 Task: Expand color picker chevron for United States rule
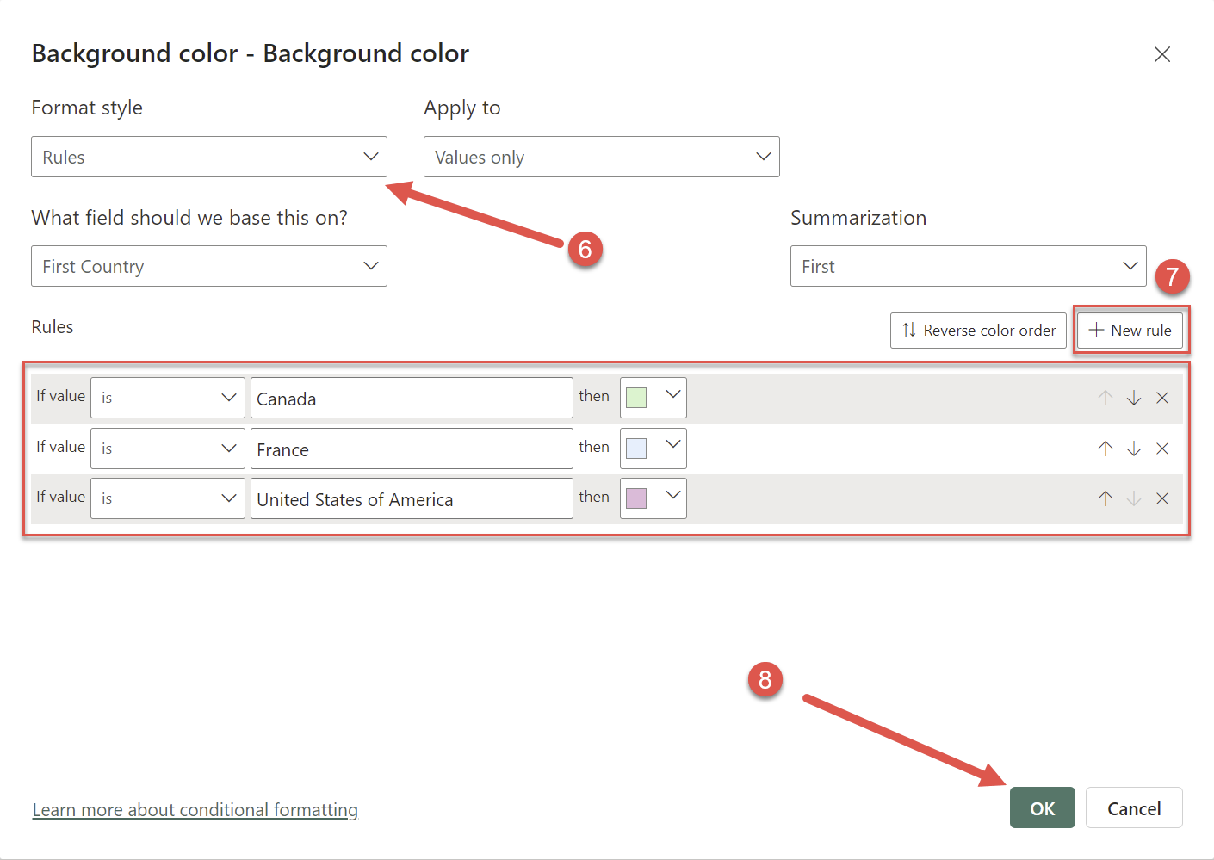[673, 494]
